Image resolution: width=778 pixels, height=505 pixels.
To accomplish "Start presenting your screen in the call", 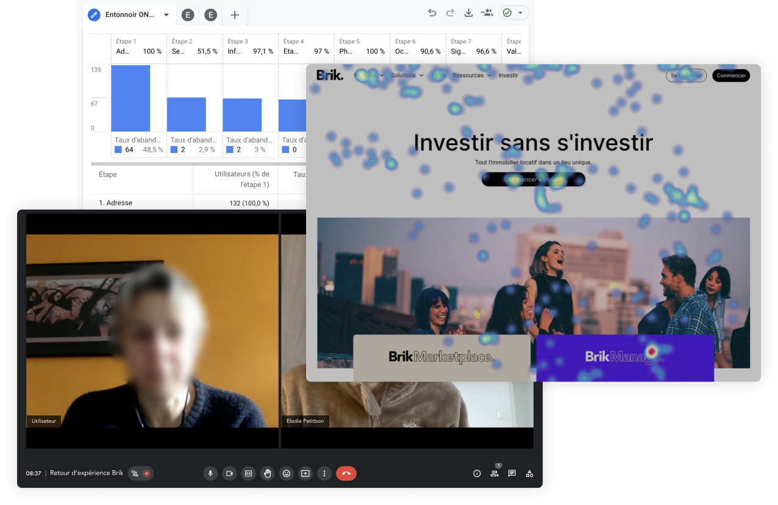I will pyautogui.click(x=305, y=473).
